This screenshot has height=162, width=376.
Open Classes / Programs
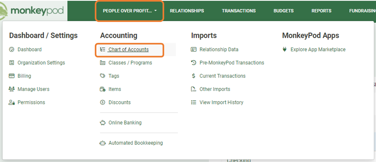click(x=130, y=63)
